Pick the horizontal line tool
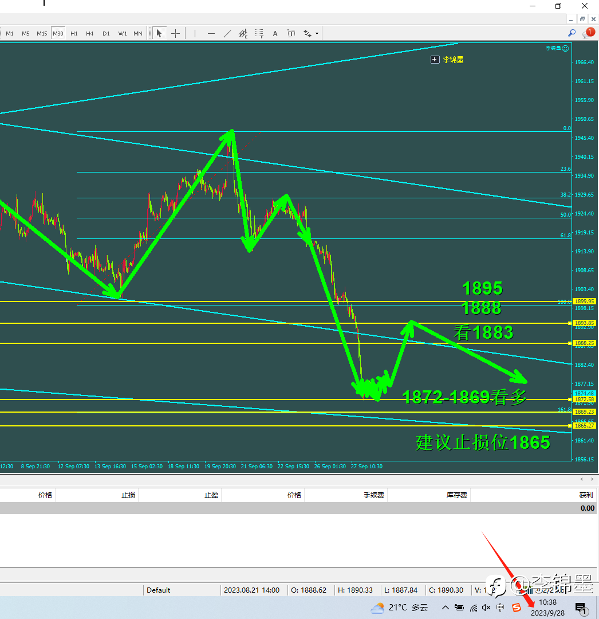 click(211, 34)
